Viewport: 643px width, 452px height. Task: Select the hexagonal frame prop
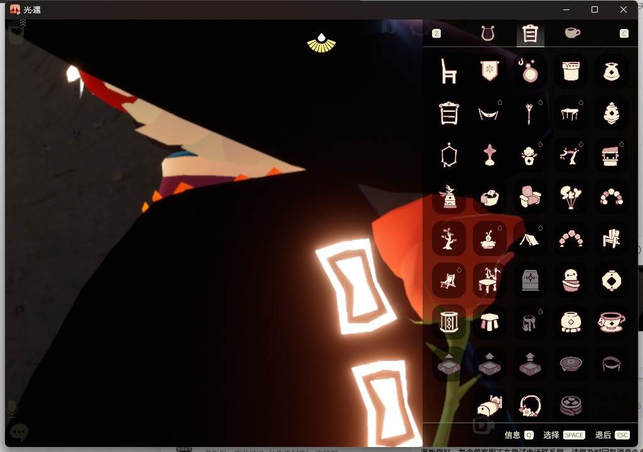[x=448, y=155]
